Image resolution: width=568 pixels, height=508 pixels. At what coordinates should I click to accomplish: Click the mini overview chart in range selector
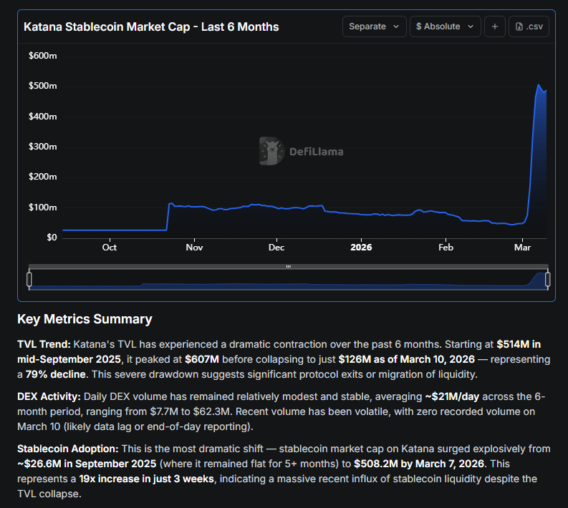(289, 280)
